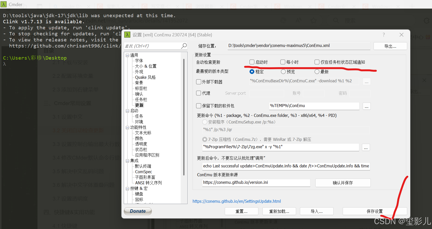Click the settings tree vertical scrollbar
Screen dimensions: 432x229
(x=184, y=117)
